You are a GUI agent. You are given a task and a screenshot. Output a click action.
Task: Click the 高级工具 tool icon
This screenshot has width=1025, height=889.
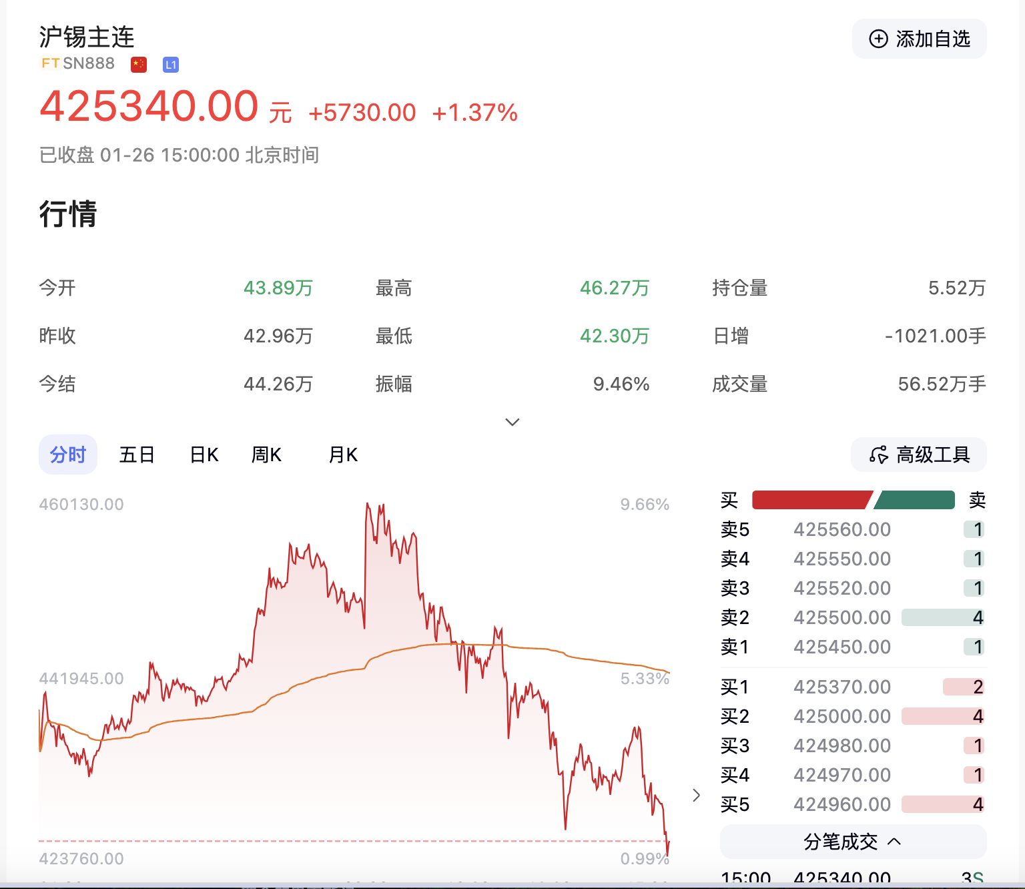point(878,455)
